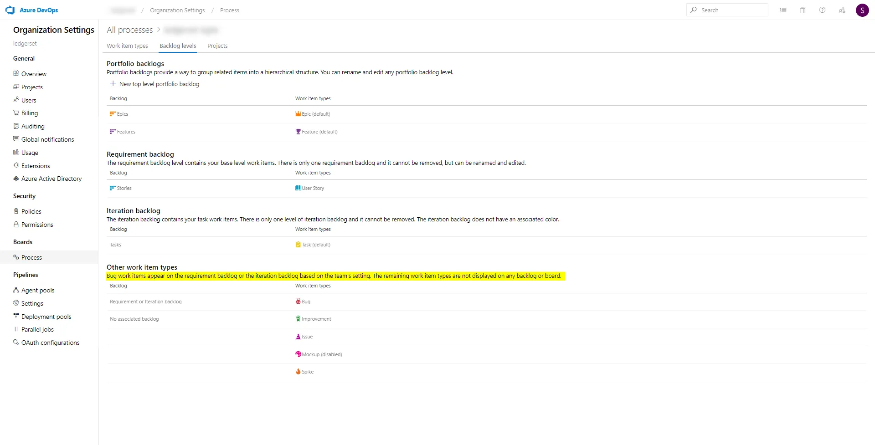The height and width of the screenshot is (445, 875).
Task: Click the Users sidebar icon
Action: coord(16,100)
